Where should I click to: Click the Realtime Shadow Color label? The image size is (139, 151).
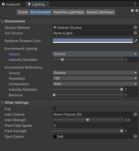pyautogui.click(x=23, y=41)
